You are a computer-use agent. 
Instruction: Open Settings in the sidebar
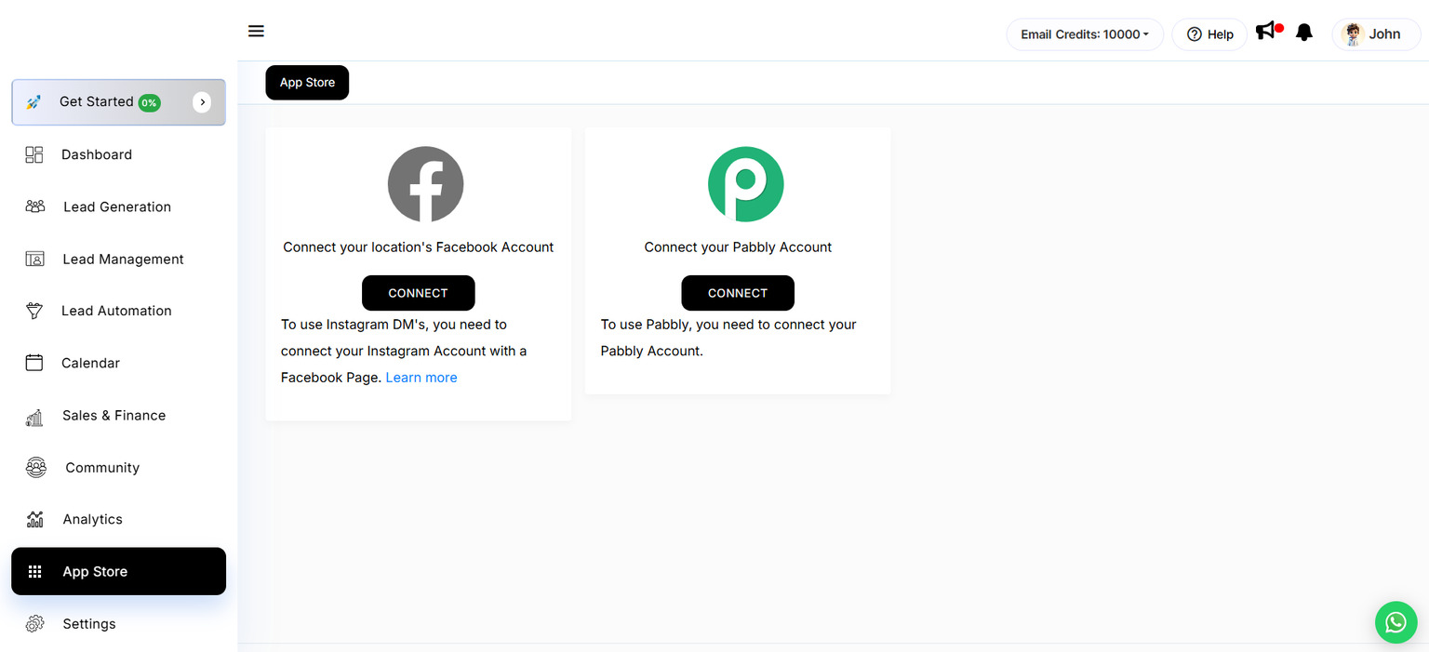tap(89, 623)
